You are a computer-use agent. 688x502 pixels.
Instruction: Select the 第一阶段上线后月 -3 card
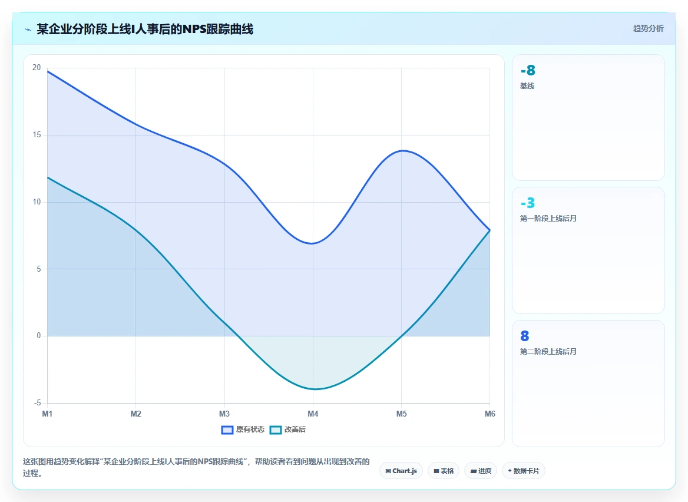(588, 250)
